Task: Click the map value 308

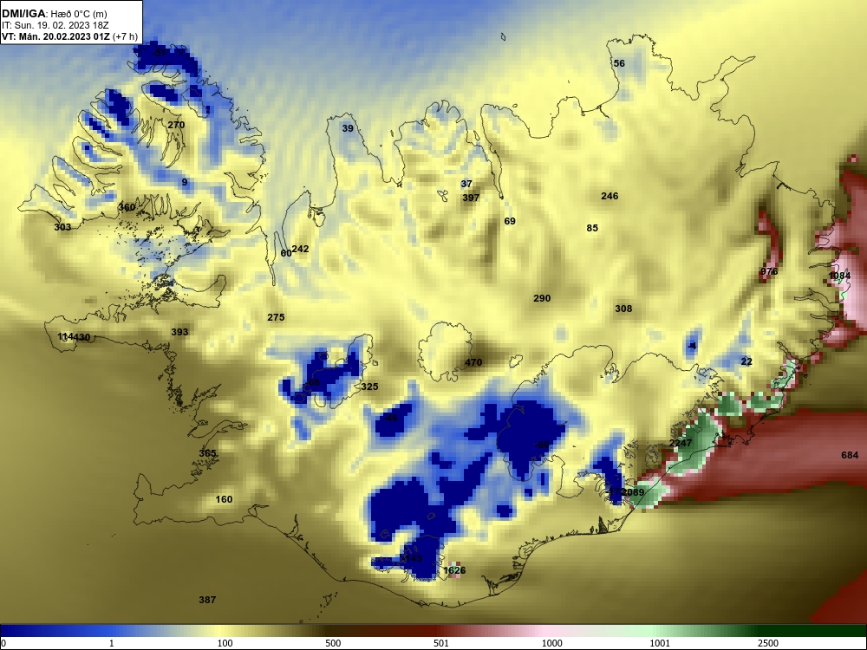Action: 623,309
